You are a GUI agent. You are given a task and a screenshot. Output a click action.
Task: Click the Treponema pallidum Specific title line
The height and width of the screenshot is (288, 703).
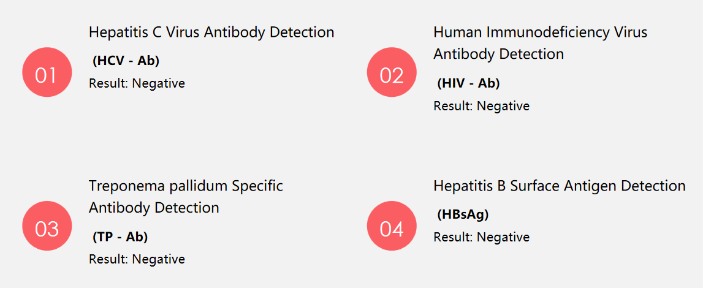[186, 186]
